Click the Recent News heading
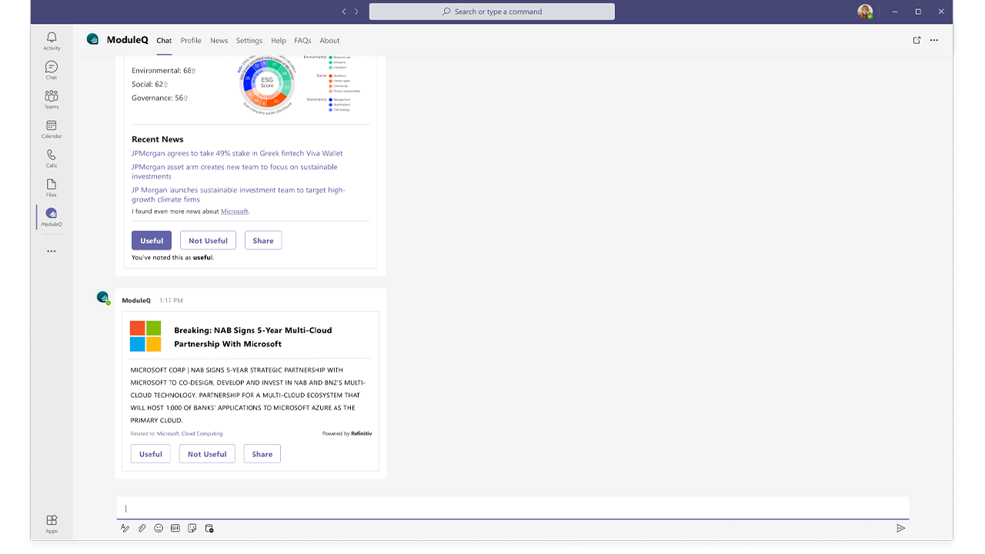 (158, 139)
